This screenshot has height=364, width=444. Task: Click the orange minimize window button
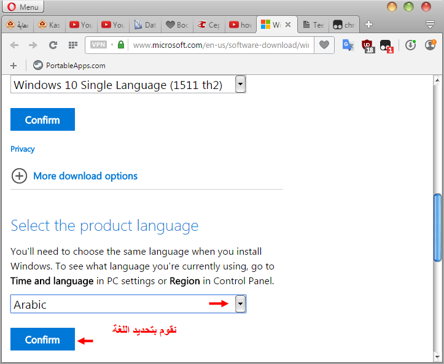point(392,7)
